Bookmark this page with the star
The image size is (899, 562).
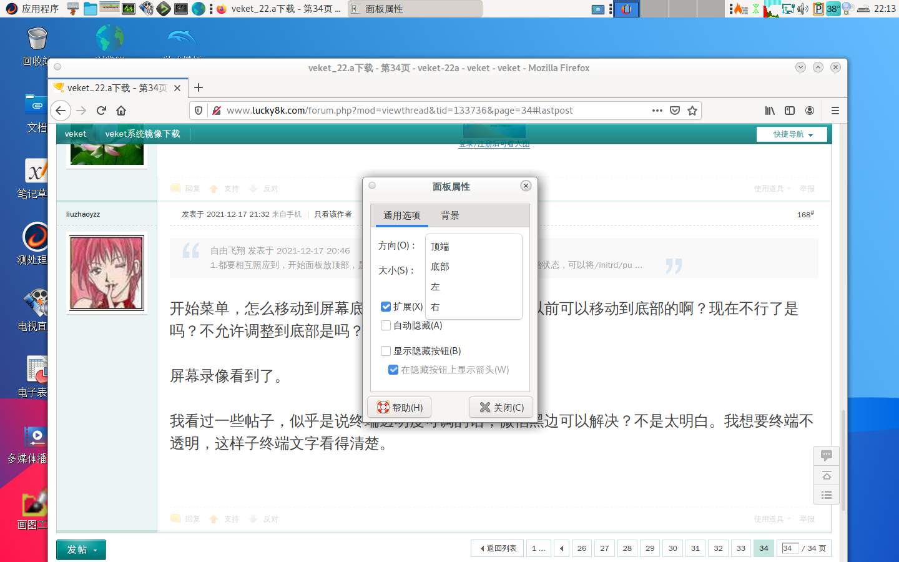692,111
